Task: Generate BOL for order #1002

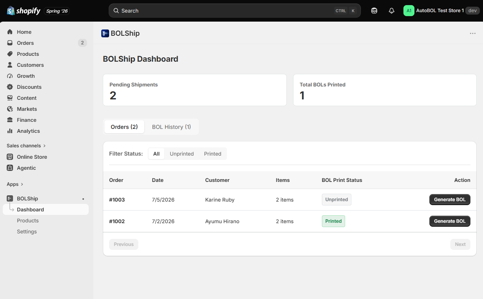Action: click(x=450, y=221)
